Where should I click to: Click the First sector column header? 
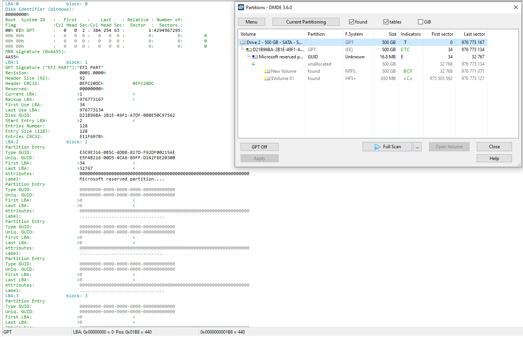[439, 34]
